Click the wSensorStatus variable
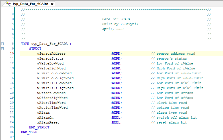This screenshot has height=140, width=223. pyautogui.click(x=50, y=58)
